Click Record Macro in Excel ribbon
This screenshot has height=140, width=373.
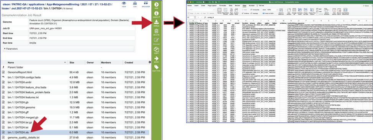(x=339, y=11)
